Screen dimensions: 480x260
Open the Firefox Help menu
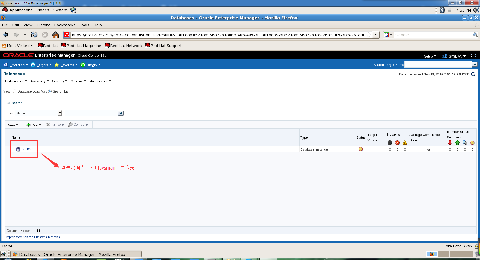point(97,25)
